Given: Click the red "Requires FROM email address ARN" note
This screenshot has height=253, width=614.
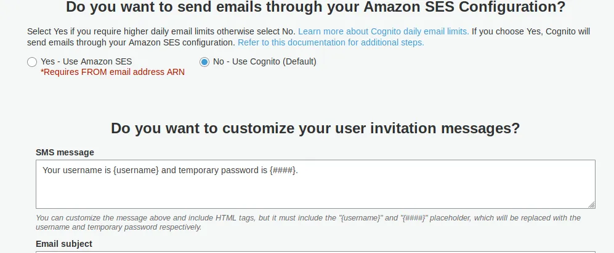Looking at the screenshot, I should tap(113, 72).
